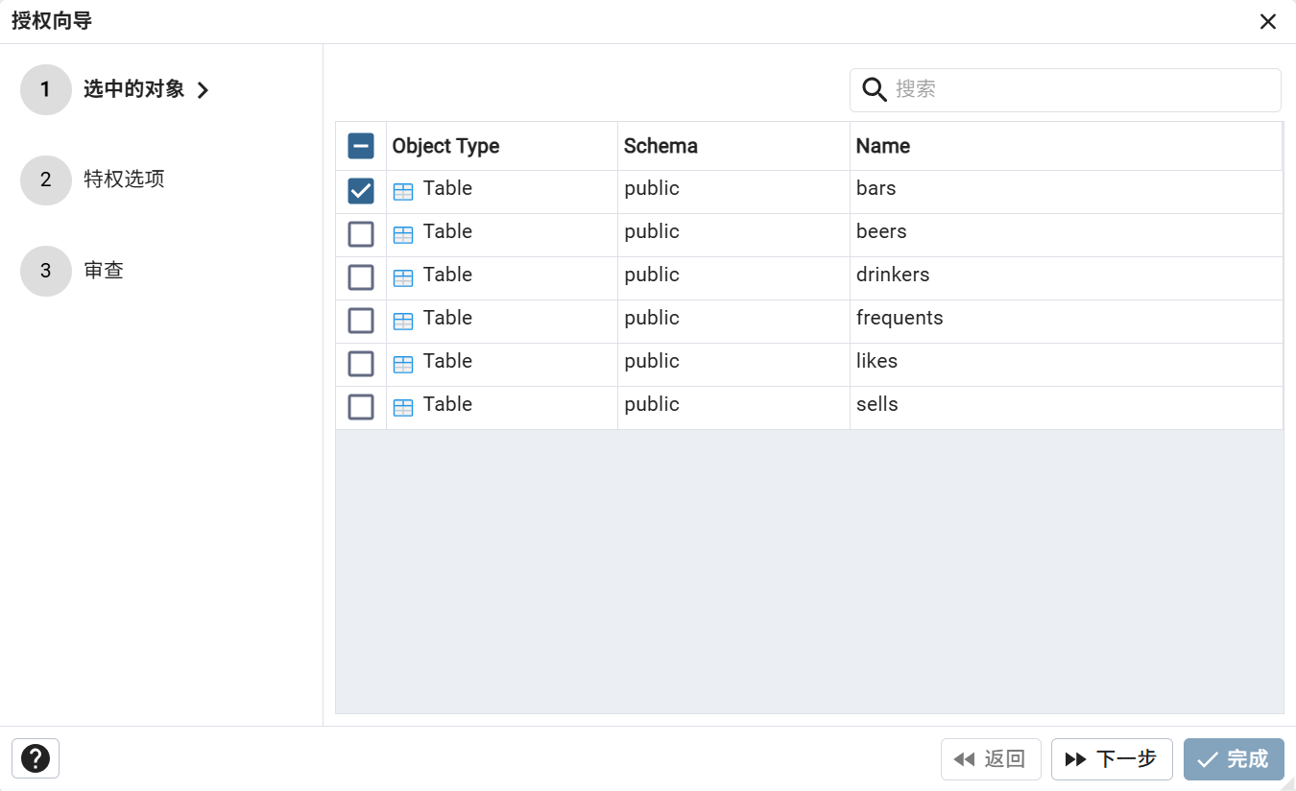Click the search magnifier icon

click(874, 89)
